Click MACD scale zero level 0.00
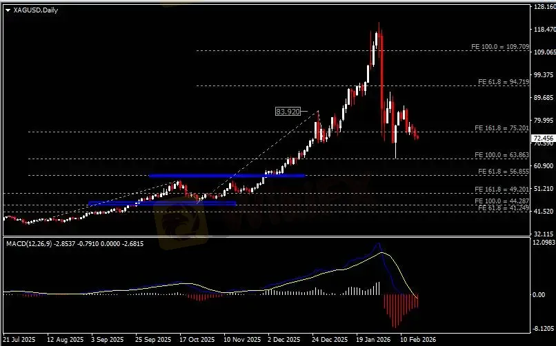The height and width of the screenshot is (346, 556). pyautogui.click(x=539, y=294)
